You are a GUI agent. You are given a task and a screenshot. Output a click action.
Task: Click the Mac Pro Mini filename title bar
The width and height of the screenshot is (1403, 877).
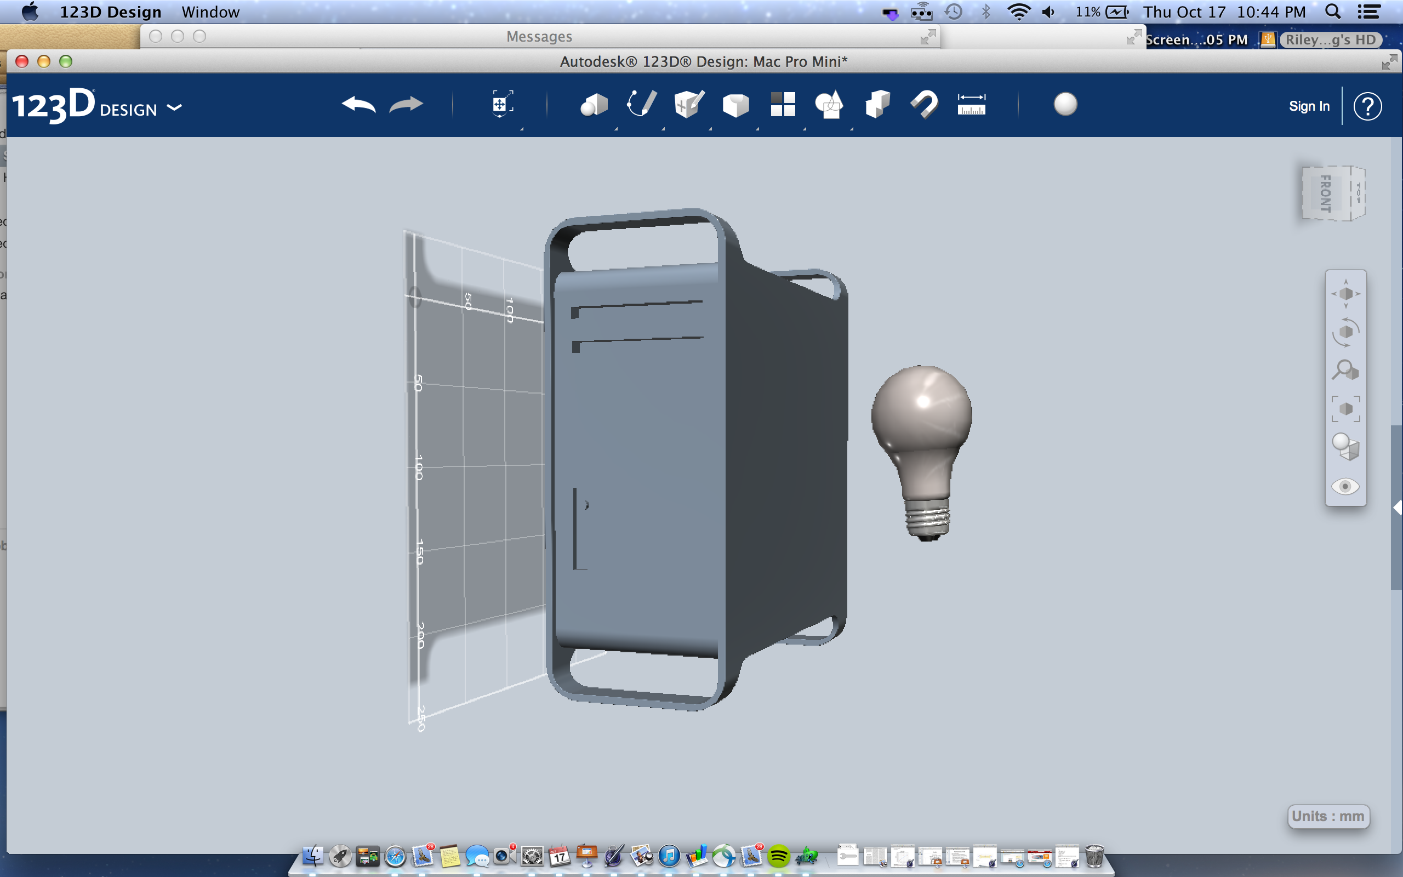point(704,61)
